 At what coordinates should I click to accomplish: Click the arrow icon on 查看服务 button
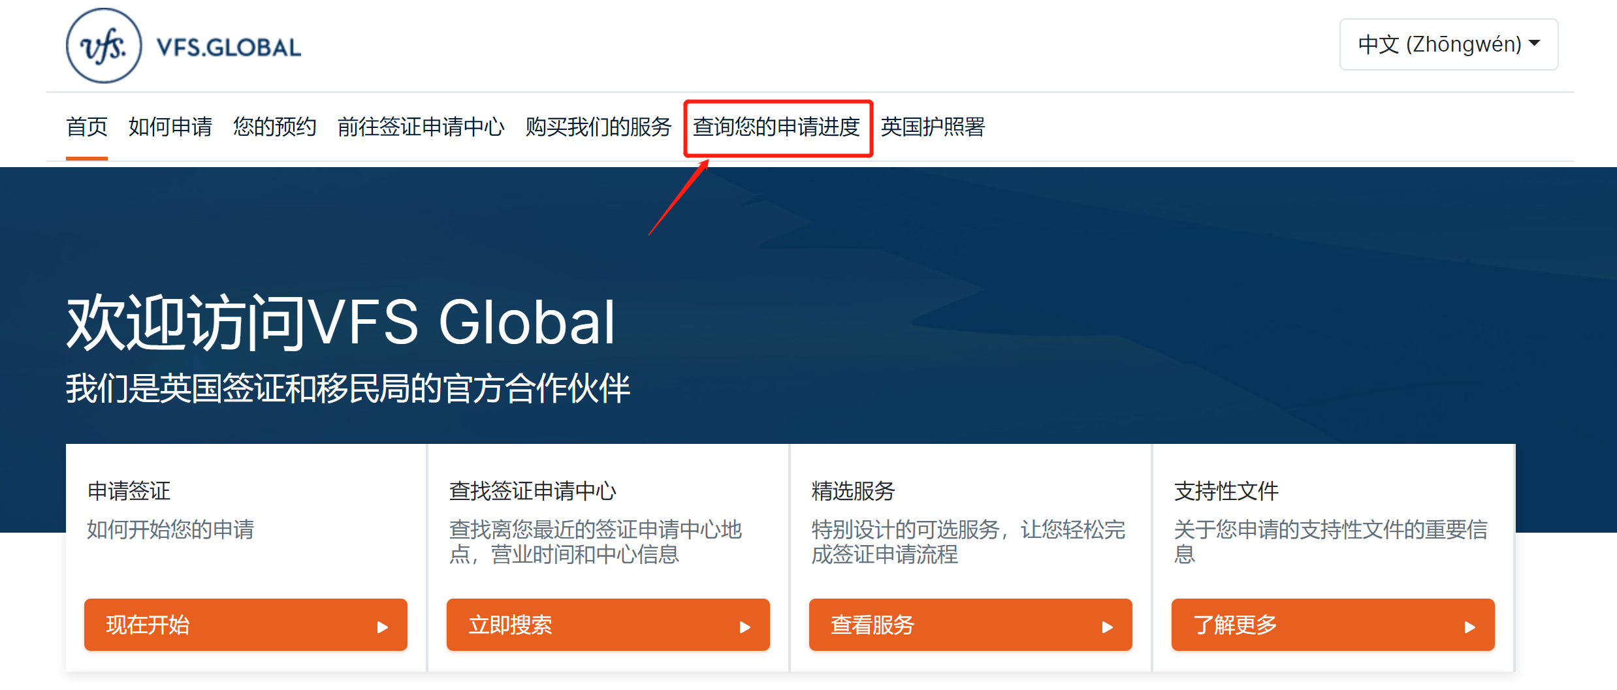[x=1108, y=625]
